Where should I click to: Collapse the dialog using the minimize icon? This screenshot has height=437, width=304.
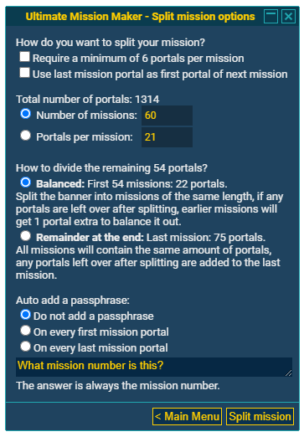click(271, 17)
